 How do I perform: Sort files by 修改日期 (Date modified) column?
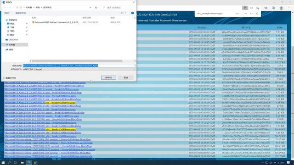click(87, 17)
